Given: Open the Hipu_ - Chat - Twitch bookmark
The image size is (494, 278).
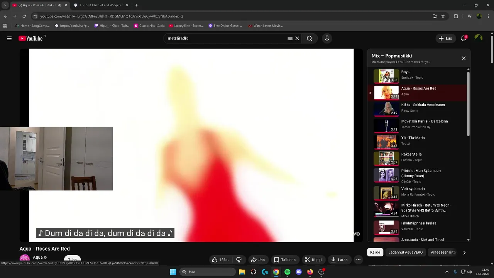Looking at the screenshot, I should click(112, 26).
